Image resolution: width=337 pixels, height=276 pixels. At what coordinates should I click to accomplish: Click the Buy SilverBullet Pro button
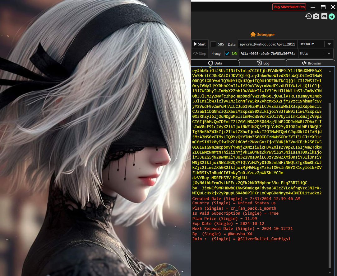click(x=289, y=7)
